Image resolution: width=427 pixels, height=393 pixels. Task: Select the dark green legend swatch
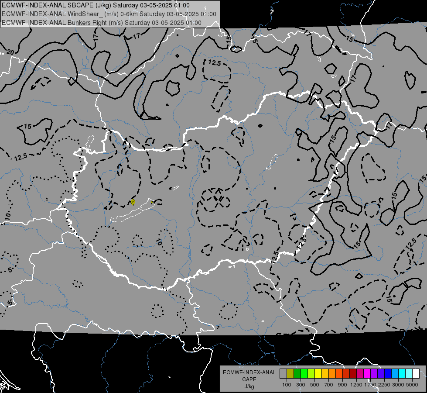point(297,373)
